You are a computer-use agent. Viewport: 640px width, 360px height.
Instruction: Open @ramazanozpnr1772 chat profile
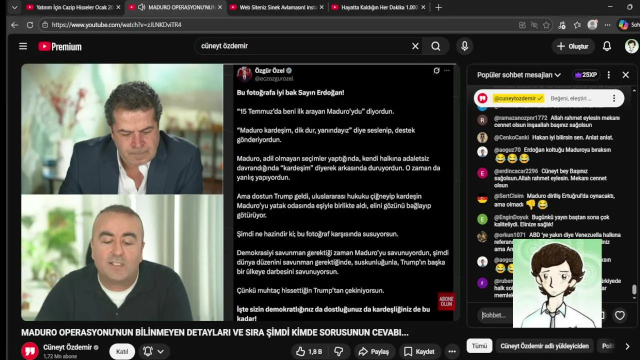click(520, 118)
